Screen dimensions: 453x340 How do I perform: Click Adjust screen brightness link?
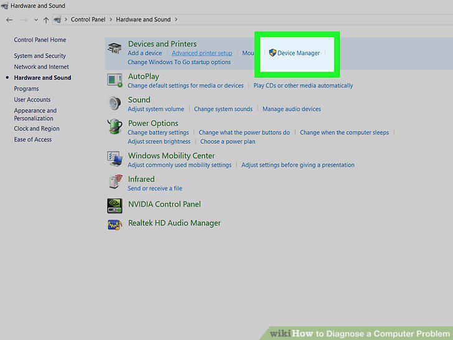pos(159,141)
